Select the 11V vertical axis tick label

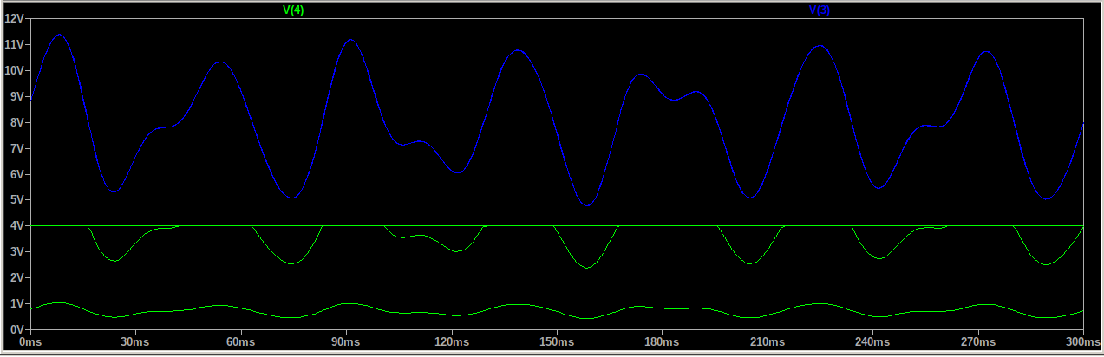coord(16,44)
